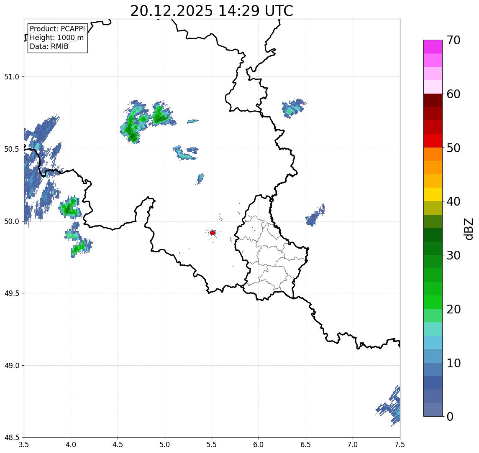Image resolution: width=479 pixels, height=453 pixels.
Task: Click latitude axis label 51.0
Action: (x=12, y=76)
